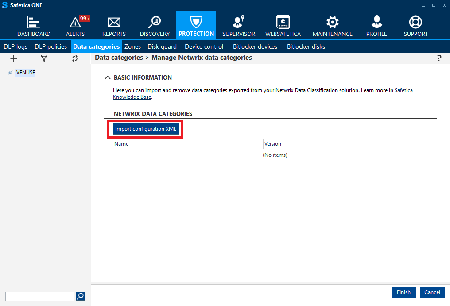The height and width of the screenshot is (306, 450).
Task: Close the Safetica ONE window
Action: pos(444,5)
